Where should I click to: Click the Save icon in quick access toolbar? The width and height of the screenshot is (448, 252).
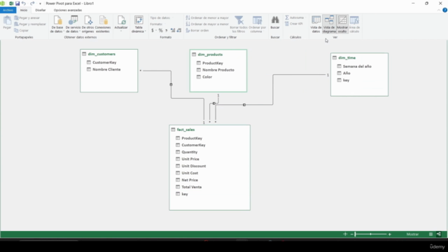tap(17, 3)
